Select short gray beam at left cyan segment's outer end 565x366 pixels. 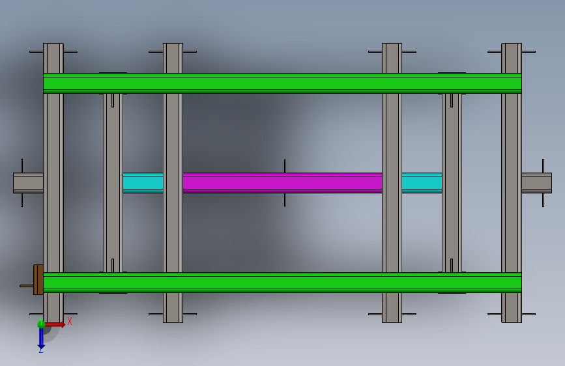pos(113,183)
